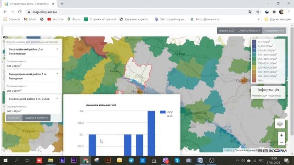Open the Chrome profile avatar
The height and width of the screenshot is (165, 294).
[x=281, y=12]
